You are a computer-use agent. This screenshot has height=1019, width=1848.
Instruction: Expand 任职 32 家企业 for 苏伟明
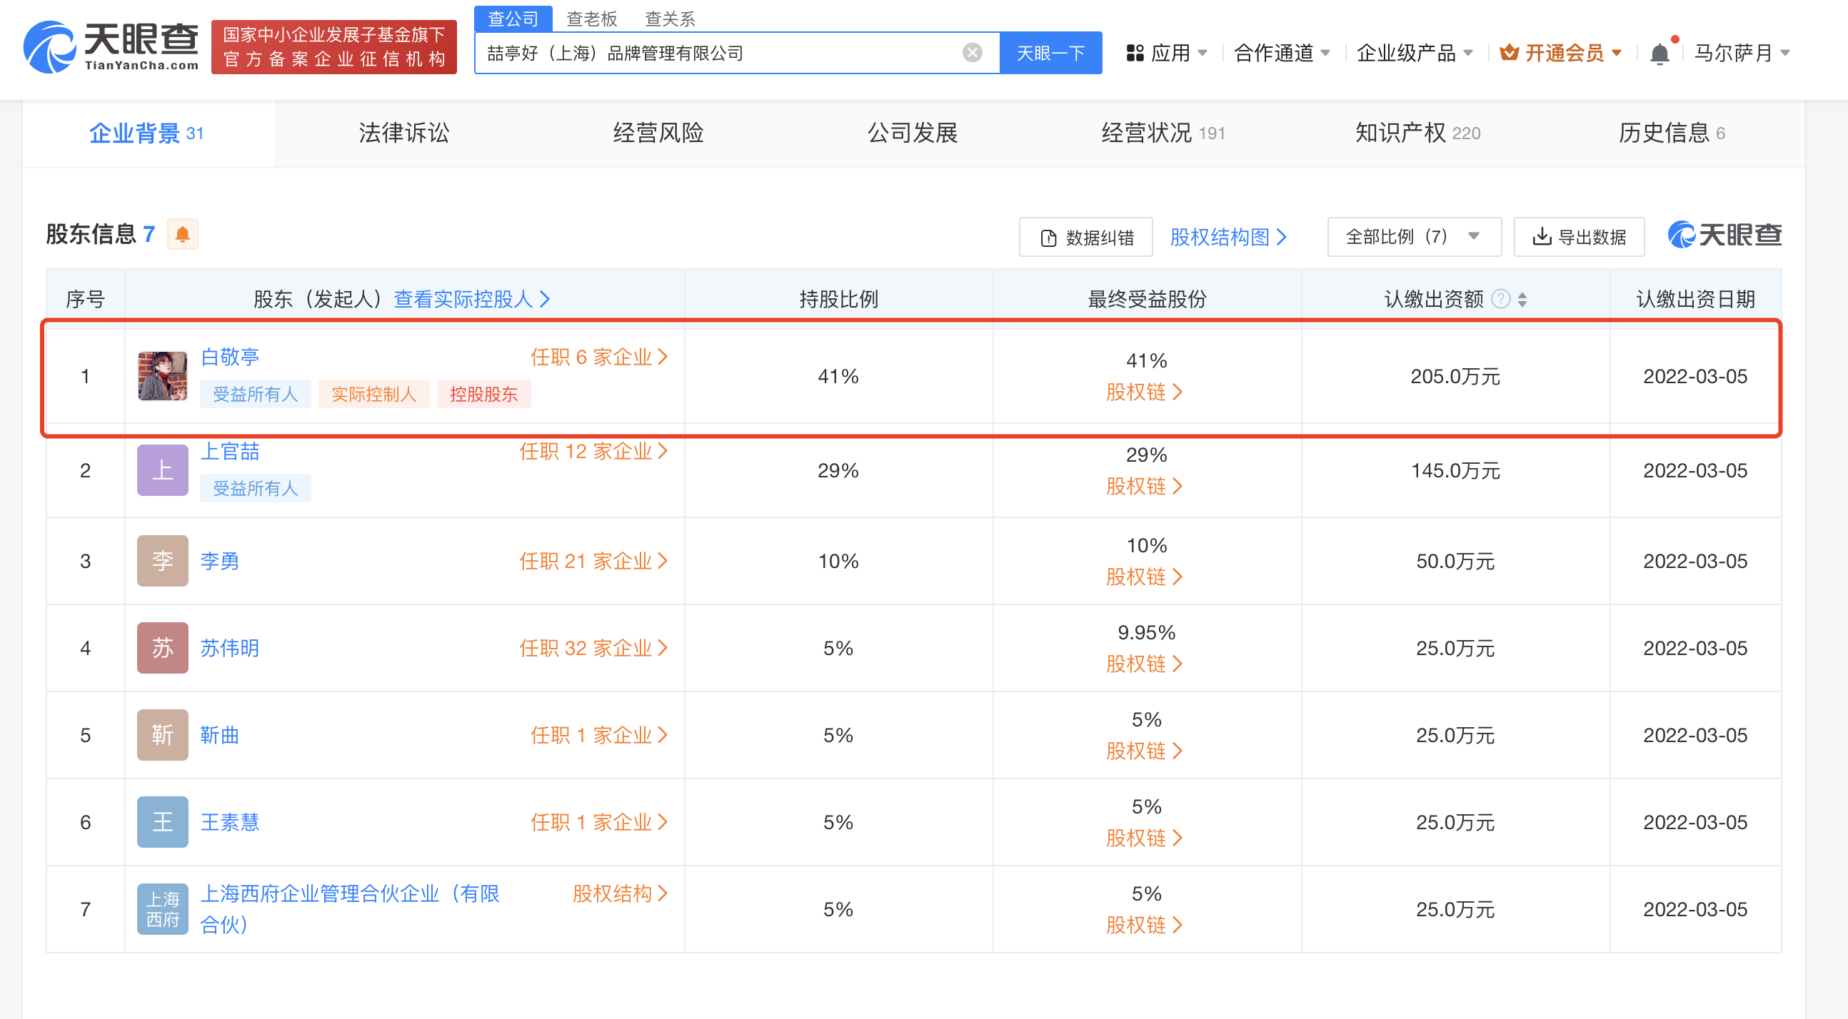[594, 648]
